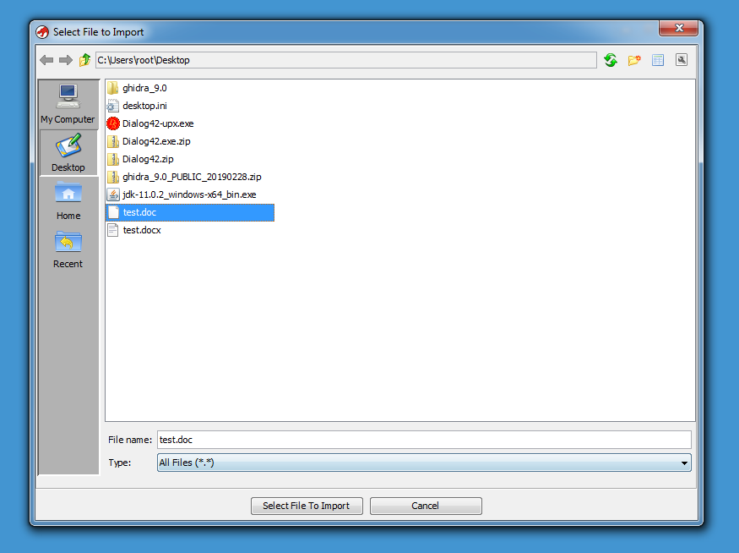Create a new folder

click(634, 60)
